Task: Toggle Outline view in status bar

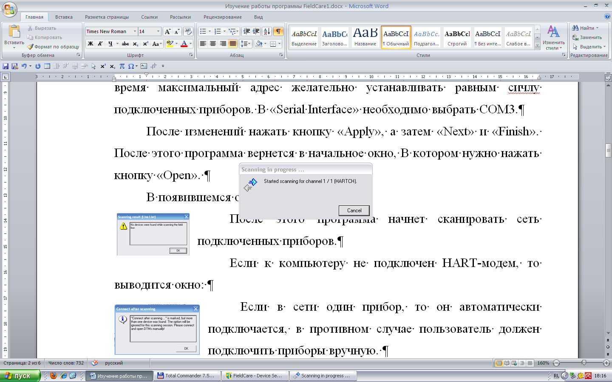Action: pyautogui.click(x=522, y=363)
